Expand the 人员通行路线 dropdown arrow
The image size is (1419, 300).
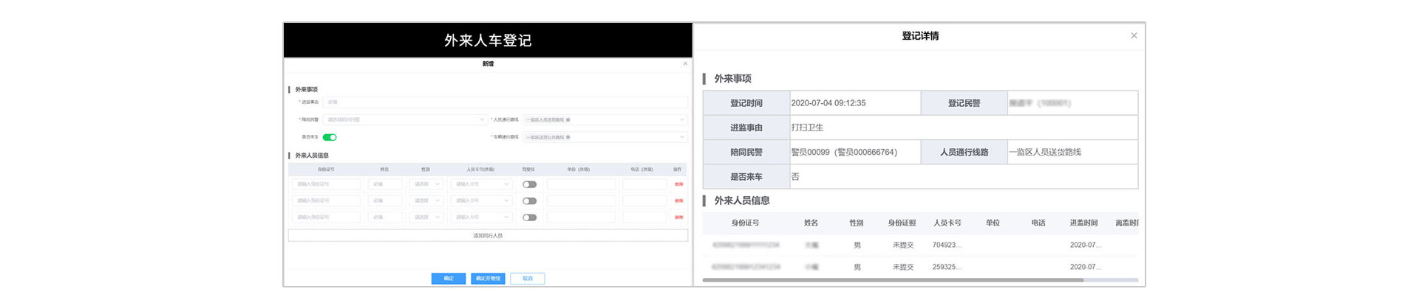[681, 119]
